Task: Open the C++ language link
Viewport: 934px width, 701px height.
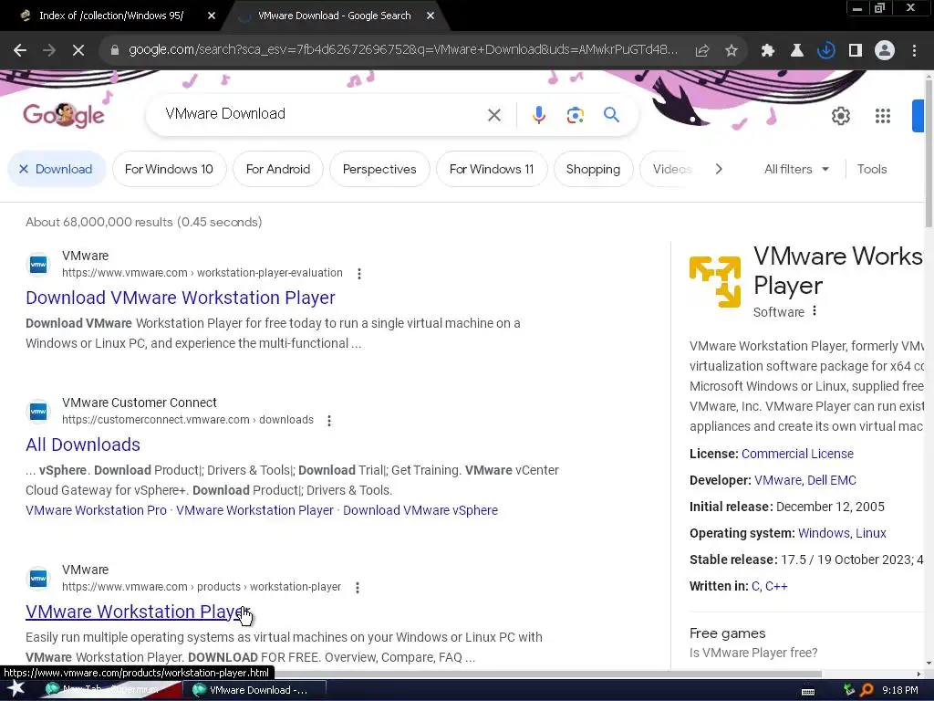Action: tap(776, 586)
